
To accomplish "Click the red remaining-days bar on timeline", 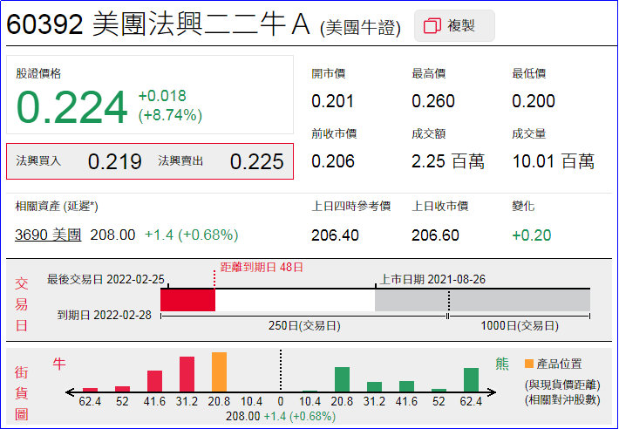I will pyautogui.click(x=188, y=300).
